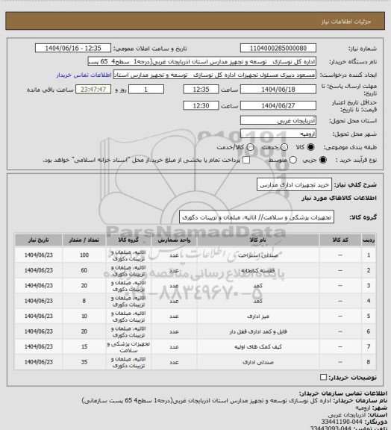Click the response deadline date 1404/06/18 field
This screenshot has width=391, height=430.
pyautogui.click(x=278, y=90)
